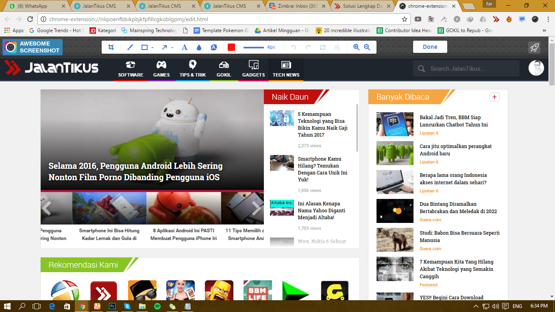Screen dimensions: 555x312
Task: Click the Hola flame extension icon
Action: coord(509,19)
